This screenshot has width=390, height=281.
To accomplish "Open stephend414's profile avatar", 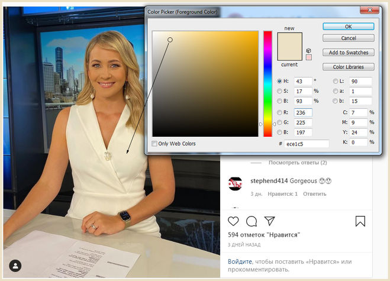I will pos(235,183).
